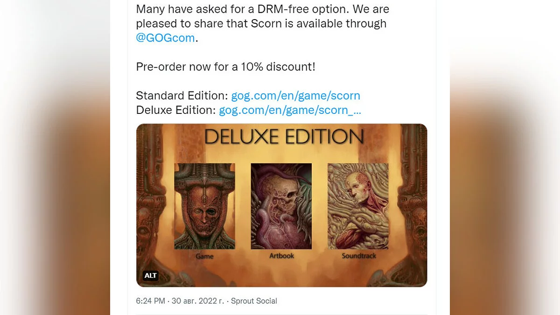Click the ALT badge on the image

[151, 275]
